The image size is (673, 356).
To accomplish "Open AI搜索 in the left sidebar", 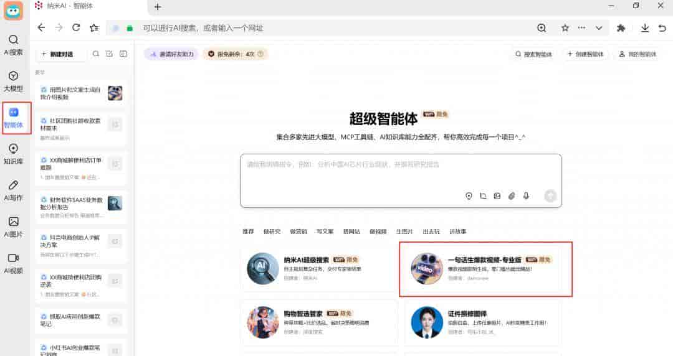I will tap(13, 45).
